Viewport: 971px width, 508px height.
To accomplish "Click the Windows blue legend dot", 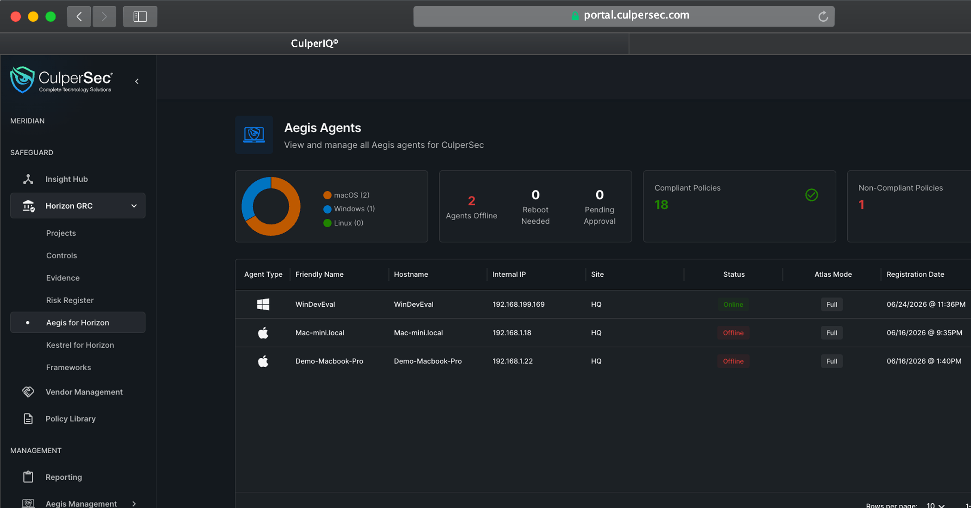I will click(x=328, y=209).
